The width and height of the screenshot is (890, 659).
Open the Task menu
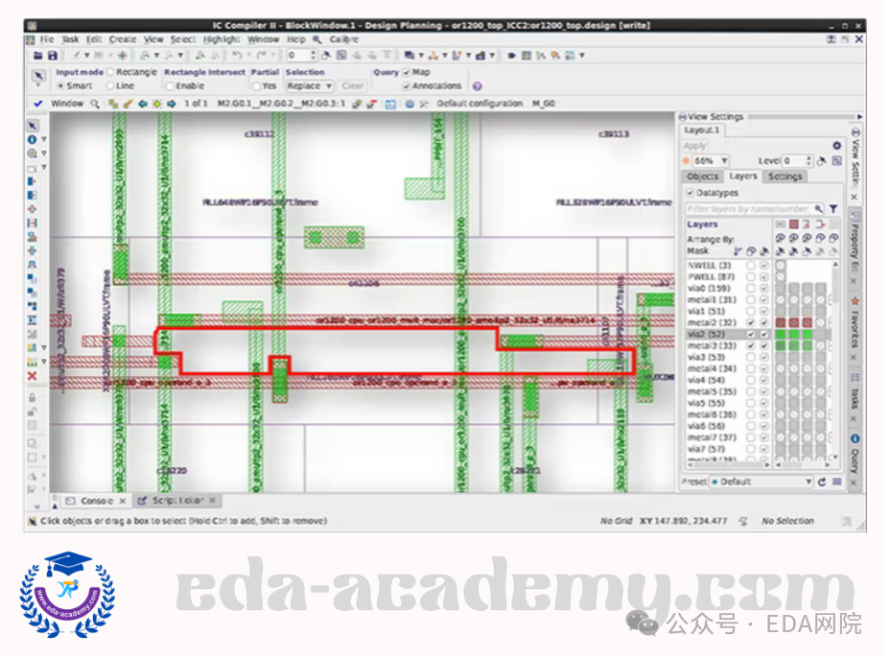(70, 39)
